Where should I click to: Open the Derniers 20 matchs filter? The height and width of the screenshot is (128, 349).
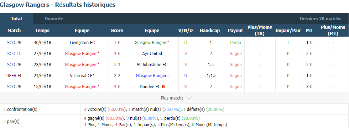tap(321, 19)
